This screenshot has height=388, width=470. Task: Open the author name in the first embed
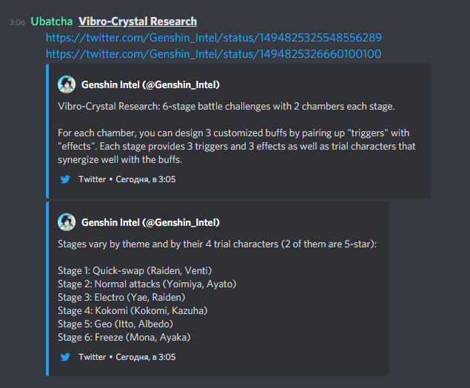pos(150,84)
